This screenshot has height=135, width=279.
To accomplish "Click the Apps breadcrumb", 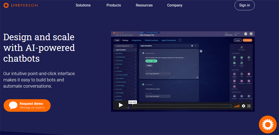I will click(141, 32).
